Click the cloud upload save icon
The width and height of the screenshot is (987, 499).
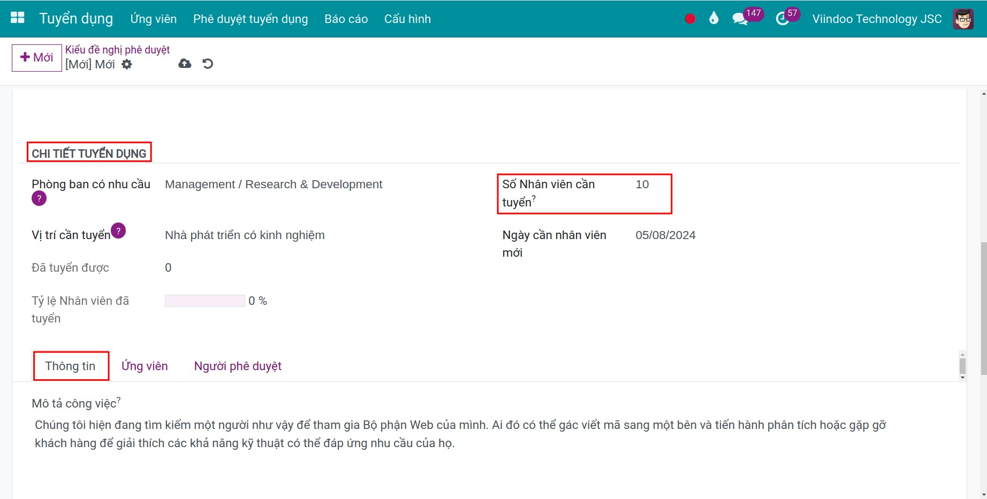(x=185, y=64)
